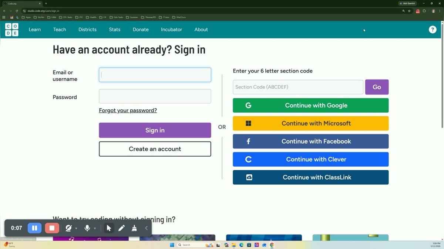Continue with ClassLink
This screenshot has width=444, height=249.
311,177
